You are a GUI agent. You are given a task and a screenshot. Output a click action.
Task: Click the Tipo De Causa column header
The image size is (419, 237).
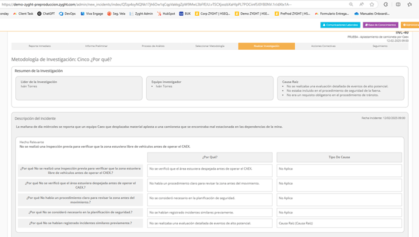pyautogui.click(x=339, y=157)
